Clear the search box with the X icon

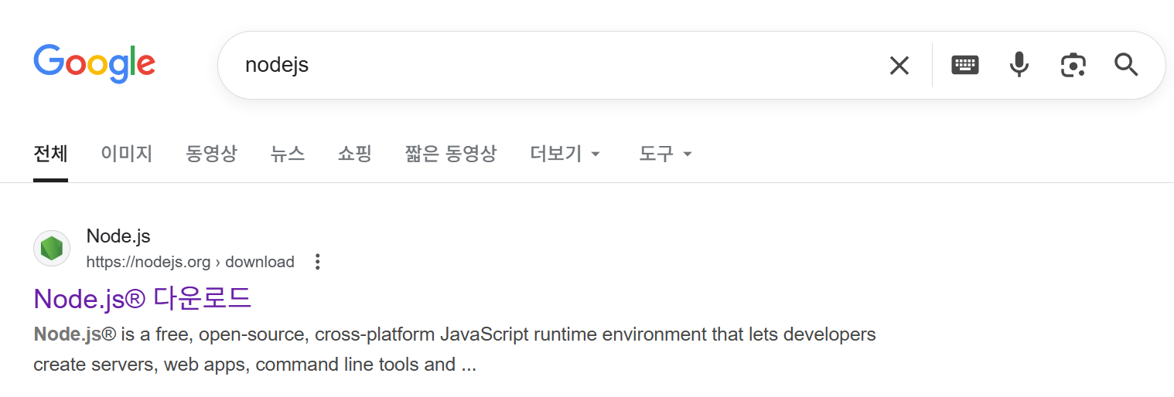(x=899, y=66)
